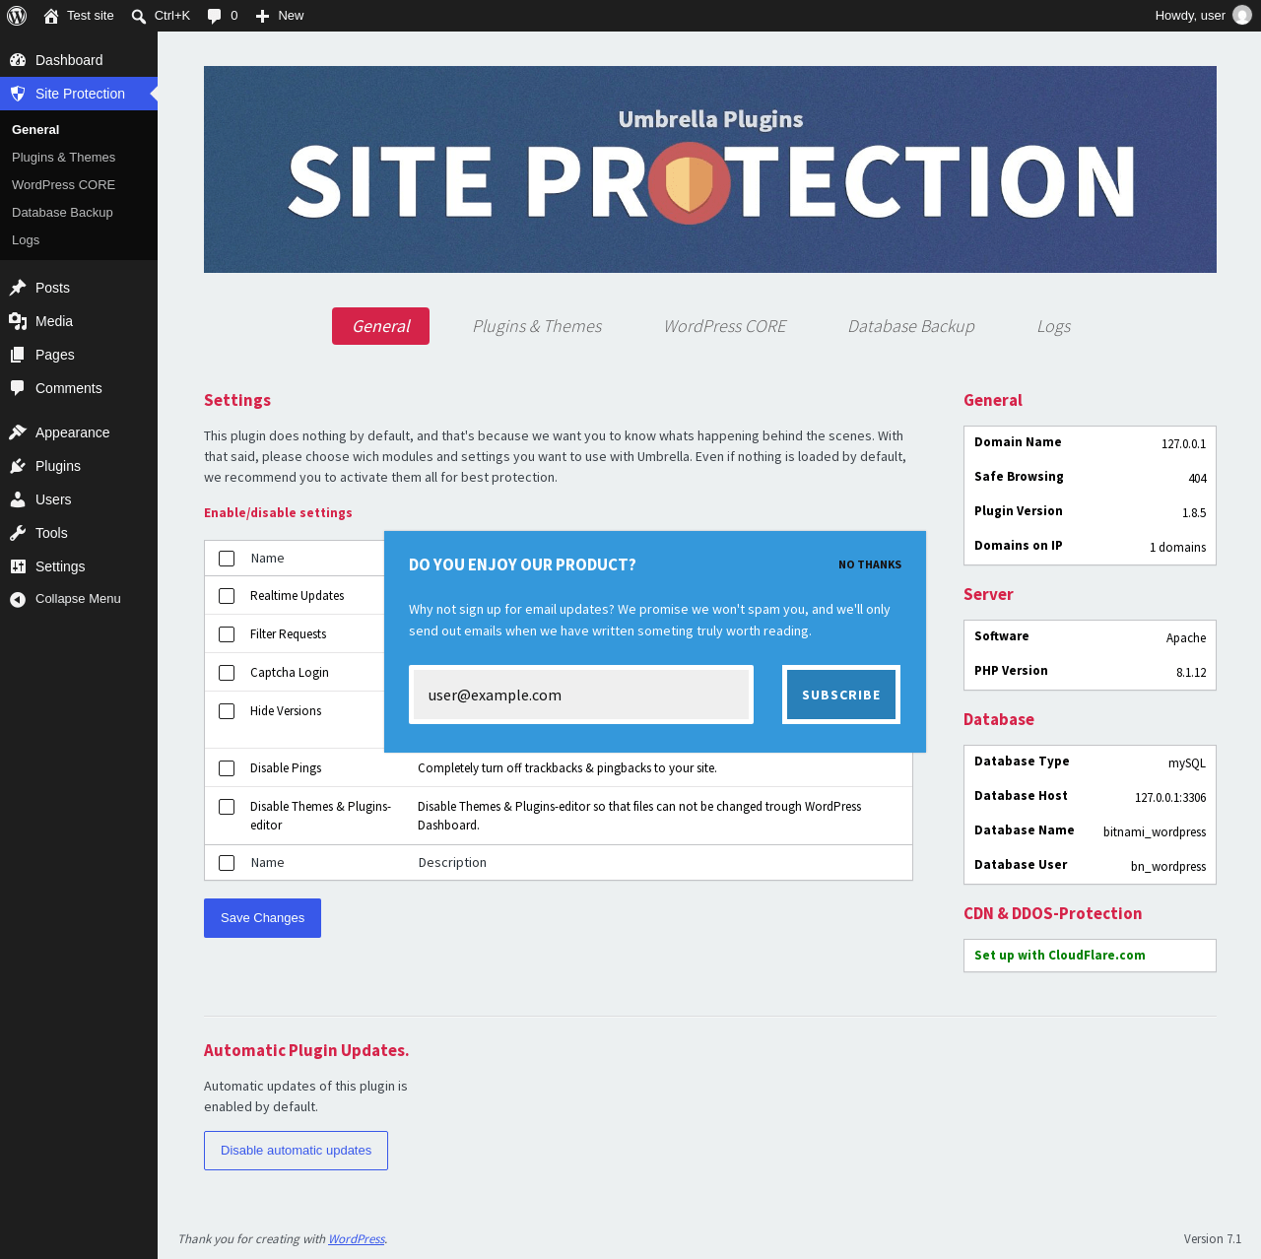The height and width of the screenshot is (1259, 1261).
Task: Toggle the select-all checkbox in table footer
Action: [227, 863]
